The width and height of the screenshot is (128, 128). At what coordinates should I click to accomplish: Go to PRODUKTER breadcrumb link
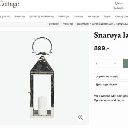[x=68, y=24]
